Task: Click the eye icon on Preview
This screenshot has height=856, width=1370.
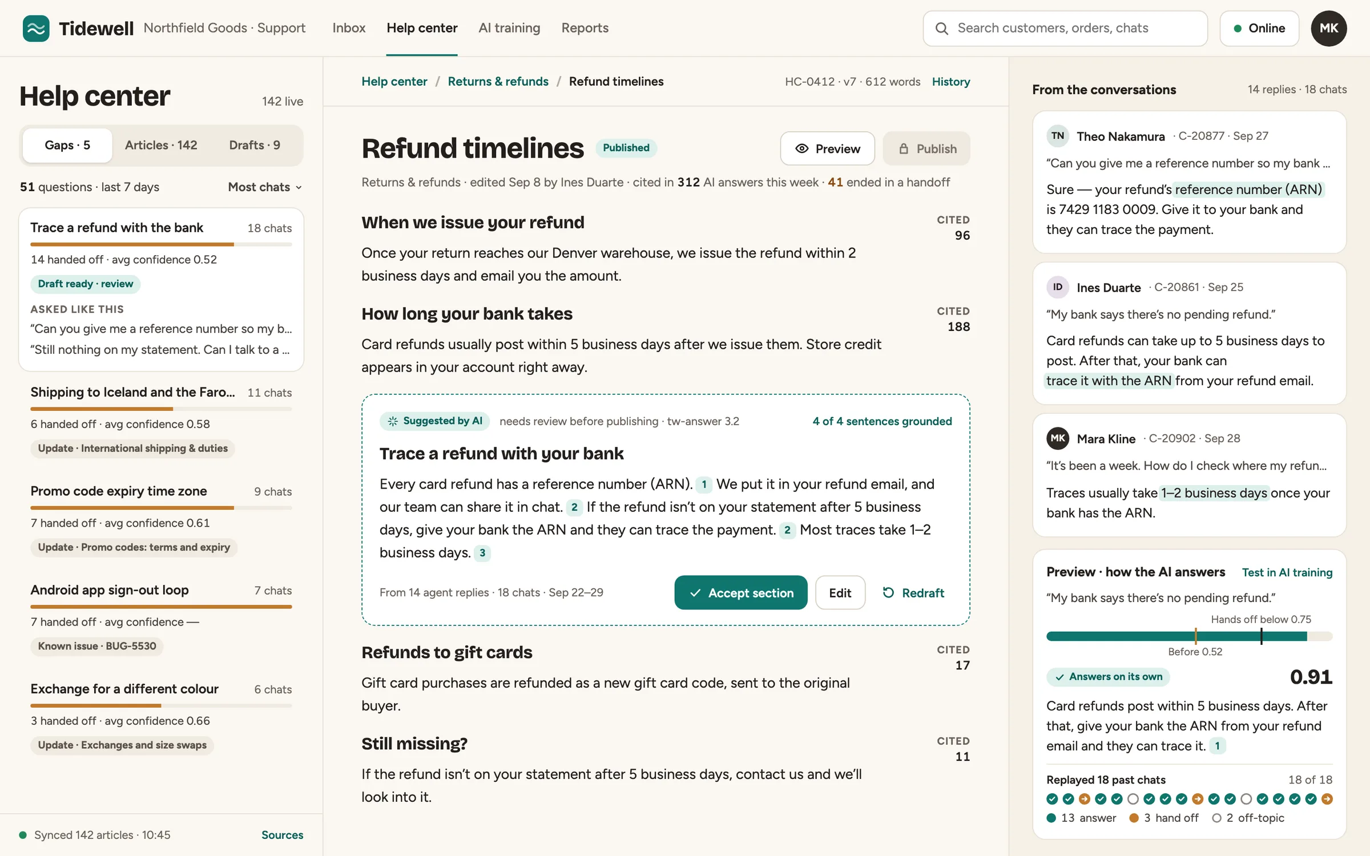Action: point(802,148)
